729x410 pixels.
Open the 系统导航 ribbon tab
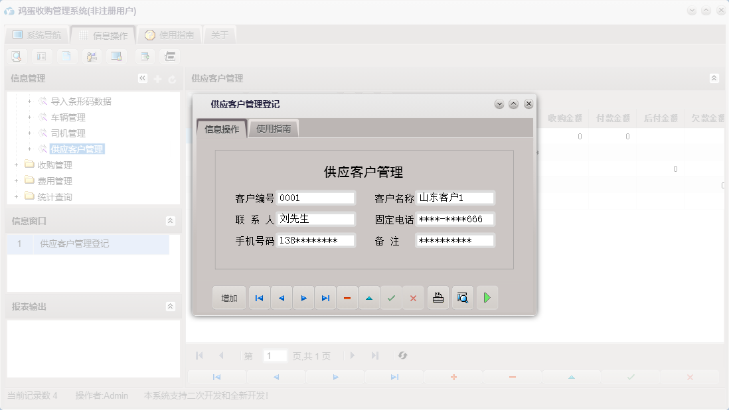click(37, 34)
